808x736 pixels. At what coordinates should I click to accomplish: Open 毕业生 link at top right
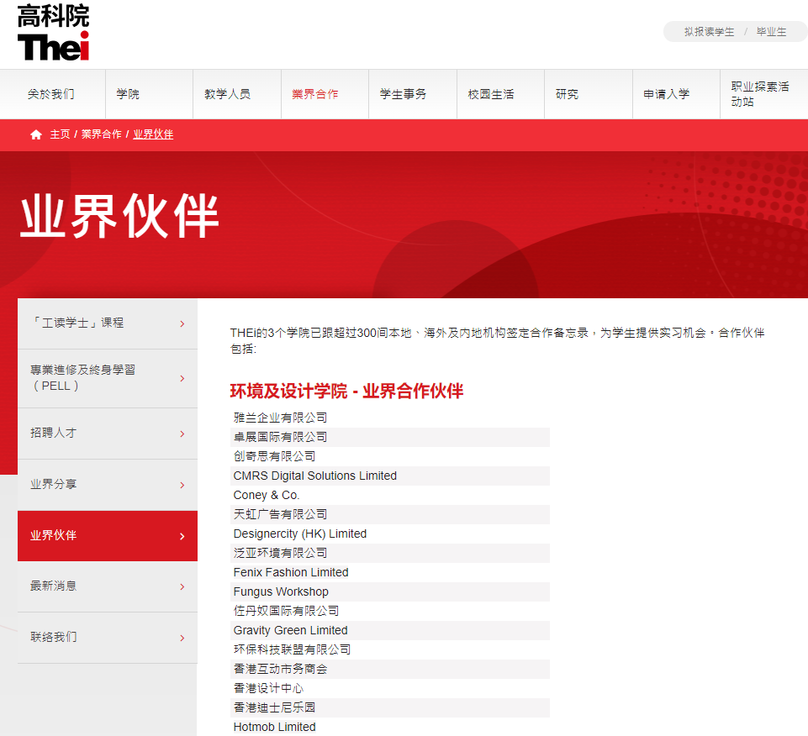pyautogui.click(x=771, y=32)
